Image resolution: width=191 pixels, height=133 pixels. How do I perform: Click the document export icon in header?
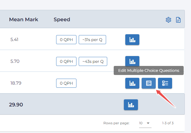pos(178,20)
